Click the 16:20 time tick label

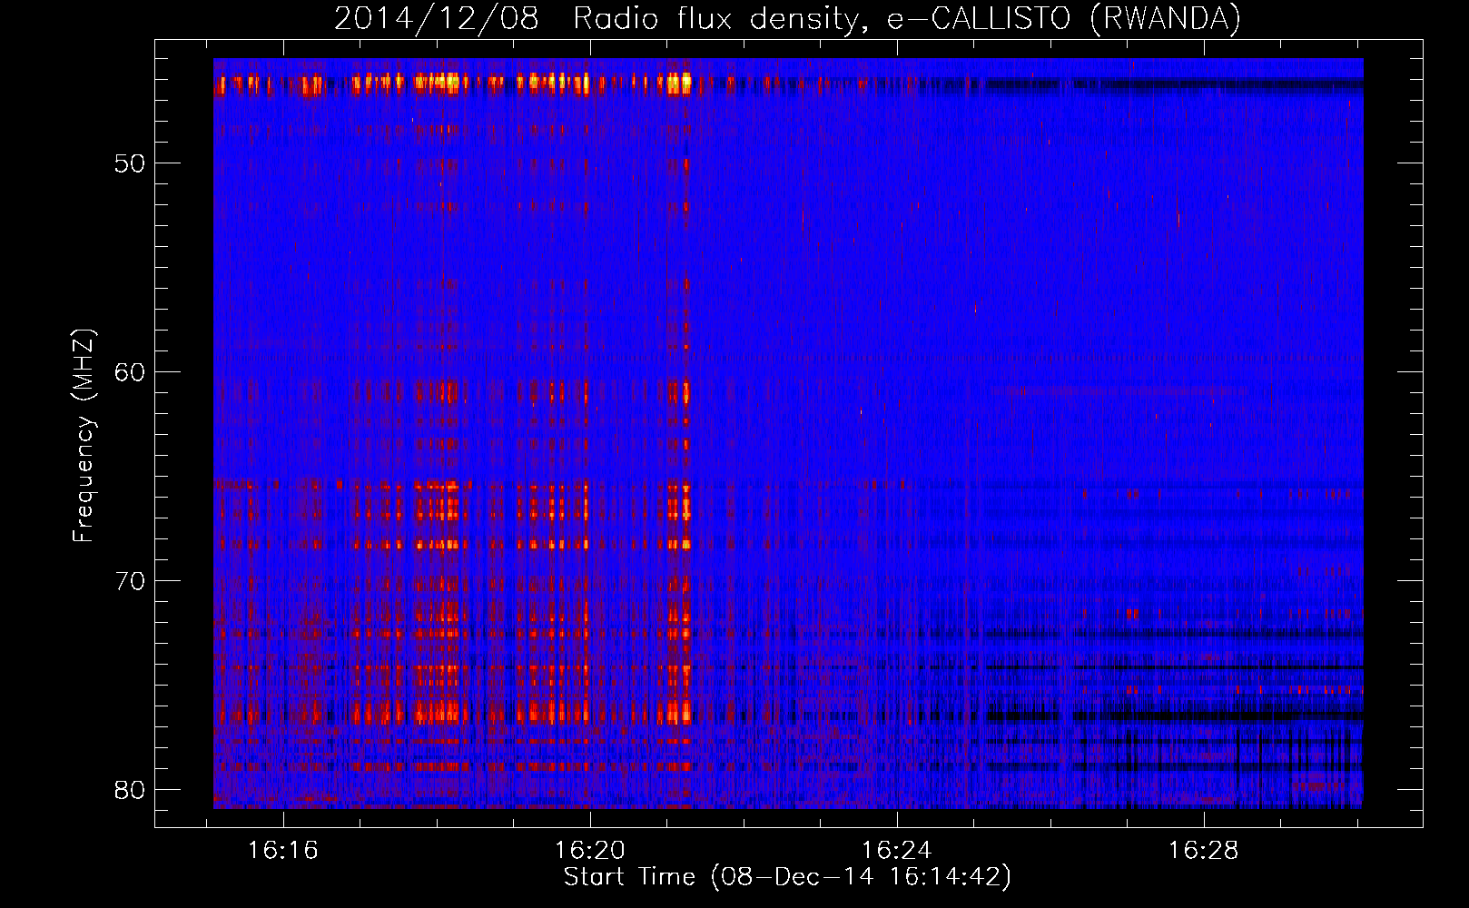click(x=590, y=851)
